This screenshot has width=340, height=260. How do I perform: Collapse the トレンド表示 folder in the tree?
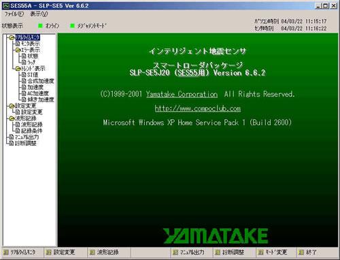(18, 69)
